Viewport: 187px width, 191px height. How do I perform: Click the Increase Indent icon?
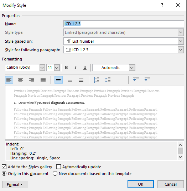coord(147,80)
